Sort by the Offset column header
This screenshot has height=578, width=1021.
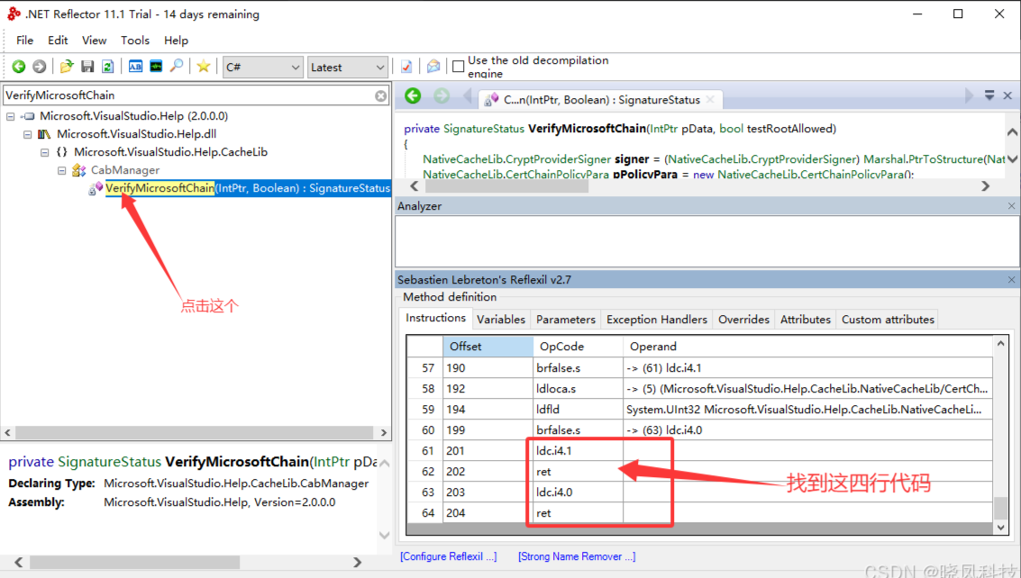pos(488,347)
